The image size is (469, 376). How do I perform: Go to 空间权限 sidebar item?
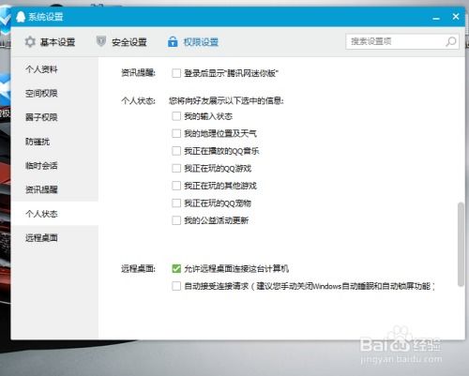click(54, 93)
